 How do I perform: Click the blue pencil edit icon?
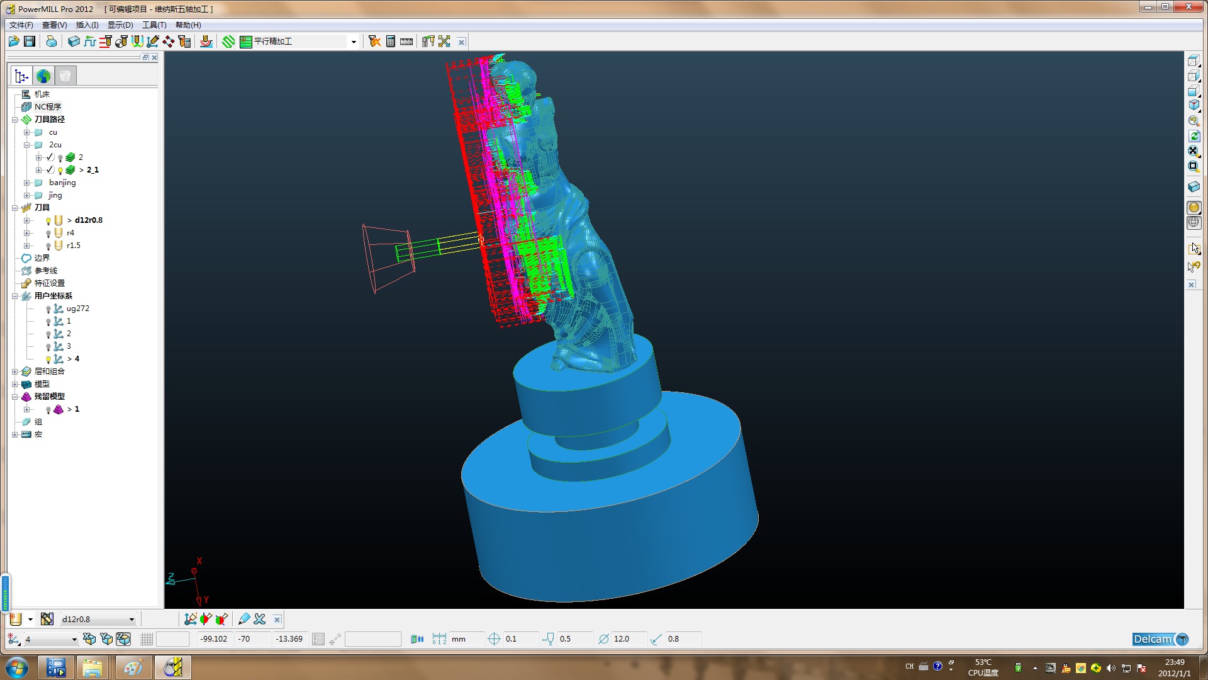(244, 619)
